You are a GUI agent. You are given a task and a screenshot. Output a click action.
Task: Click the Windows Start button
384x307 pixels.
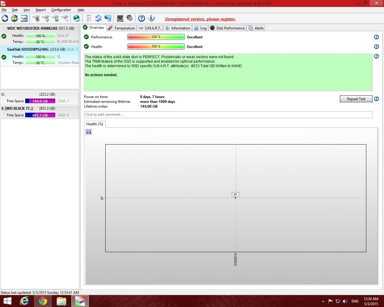[7, 301]
